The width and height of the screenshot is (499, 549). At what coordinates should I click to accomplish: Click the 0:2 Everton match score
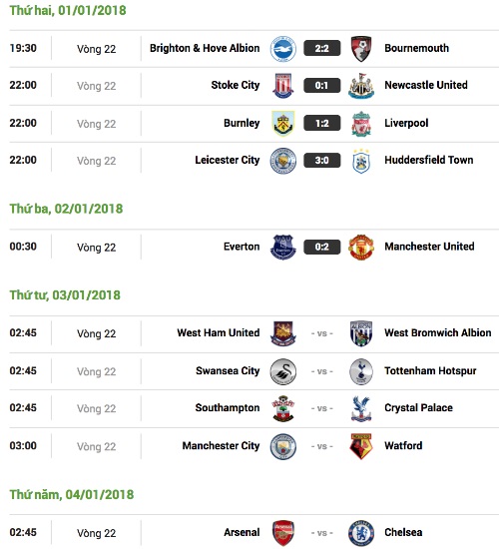(321, 247)
